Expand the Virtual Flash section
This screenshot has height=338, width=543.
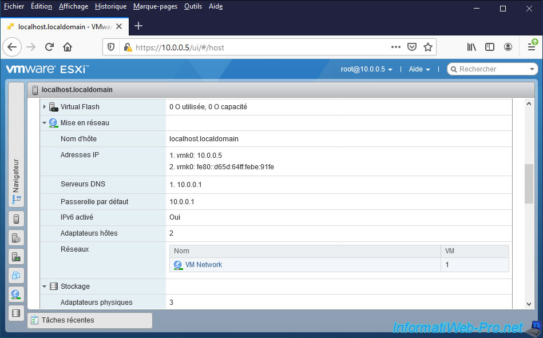[x=44, y=106]
